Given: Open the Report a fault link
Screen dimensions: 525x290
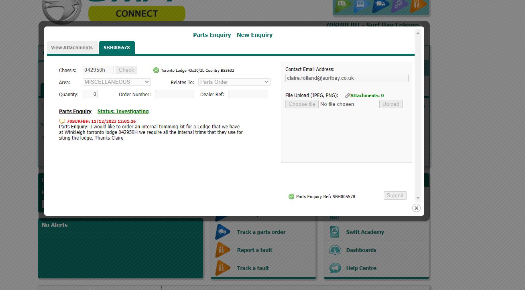Looking at the screenshot, I should click(254, 250).
